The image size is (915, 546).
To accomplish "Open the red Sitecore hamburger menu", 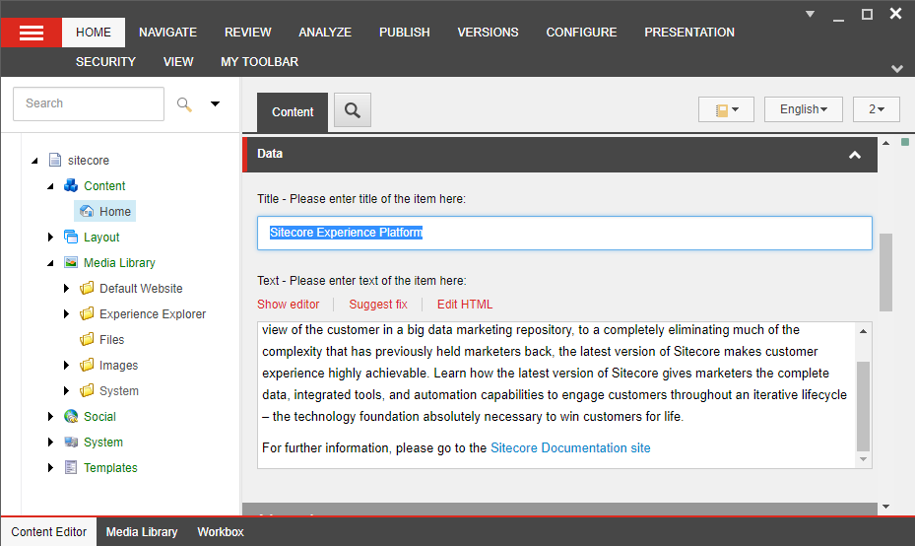I will point(31,33).
